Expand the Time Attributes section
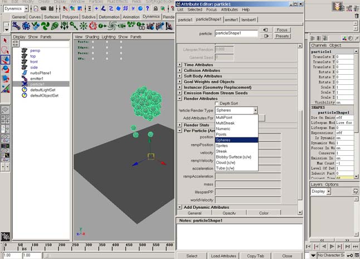The image size is (360, 259). pos(179,65)
